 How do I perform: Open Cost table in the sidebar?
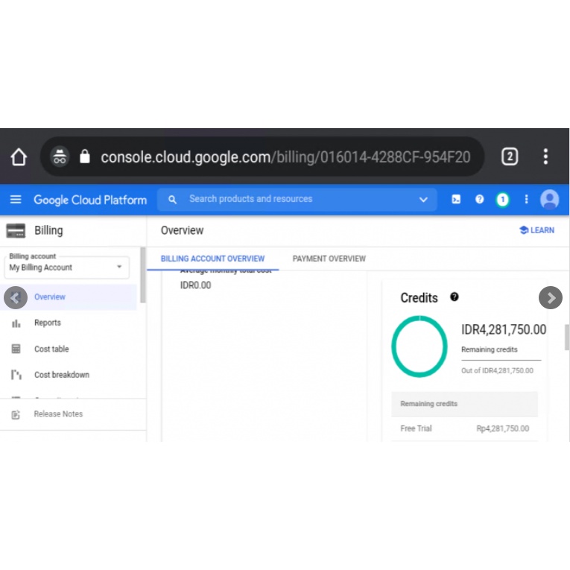(x=51, y=349)
